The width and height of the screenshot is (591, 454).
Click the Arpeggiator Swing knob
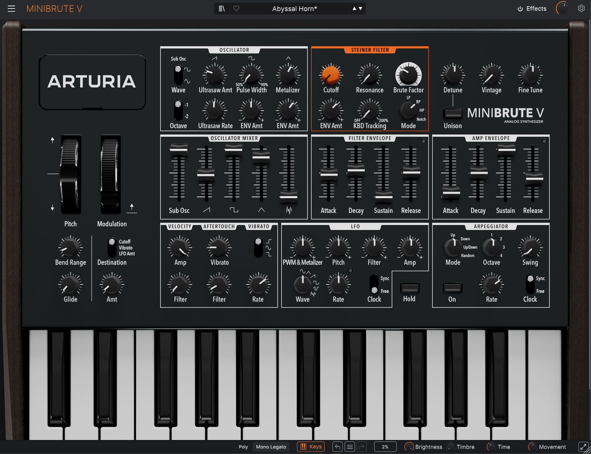[530, 247]
